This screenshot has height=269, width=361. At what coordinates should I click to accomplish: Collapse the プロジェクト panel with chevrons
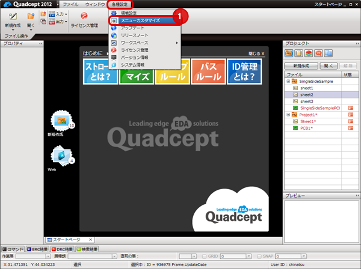pos(357,43)
